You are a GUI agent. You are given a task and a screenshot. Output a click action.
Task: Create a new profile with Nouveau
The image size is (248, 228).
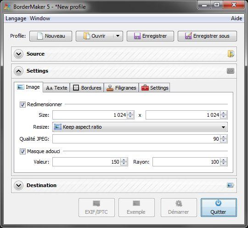coord(51,36)
